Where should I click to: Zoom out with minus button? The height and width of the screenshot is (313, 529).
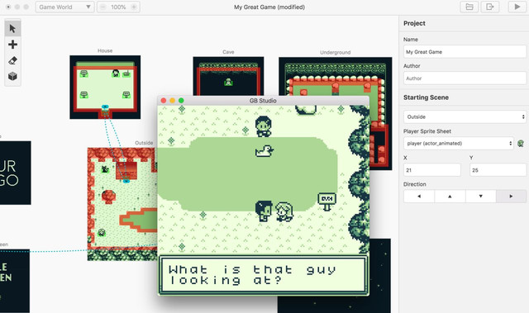(x=103, y=7)
